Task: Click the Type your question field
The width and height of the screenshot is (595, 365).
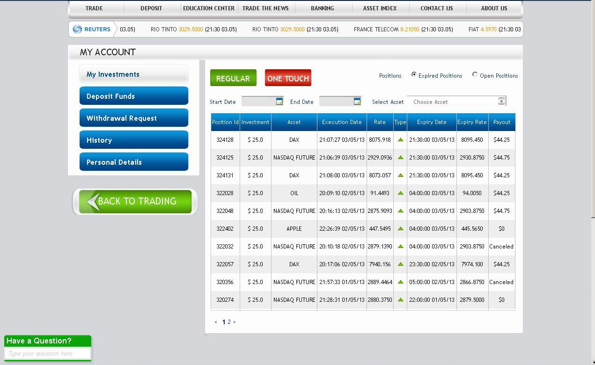Action: pos(47,353)
